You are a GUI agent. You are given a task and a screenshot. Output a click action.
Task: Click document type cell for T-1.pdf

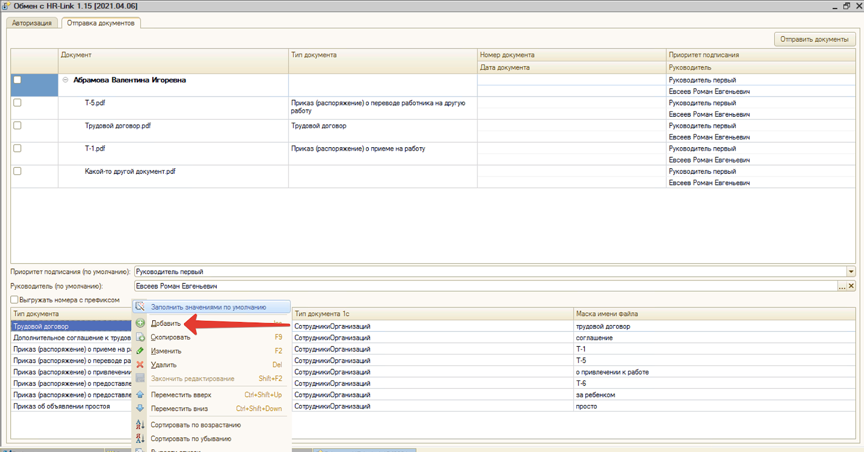point(383,154)
